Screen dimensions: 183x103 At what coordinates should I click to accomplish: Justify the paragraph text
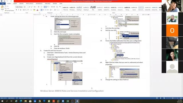point(48,10)
